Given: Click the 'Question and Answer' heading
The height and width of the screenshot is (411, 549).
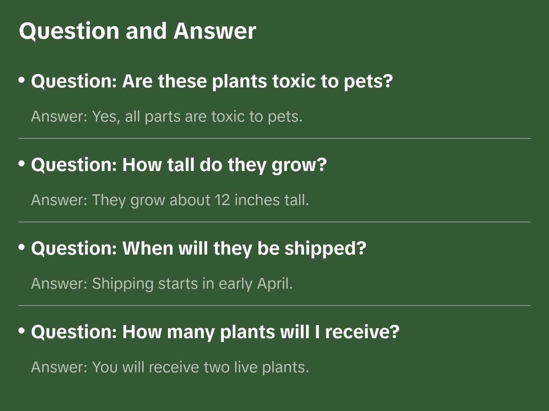Looking at the screenshot, I should pos(137,31).
